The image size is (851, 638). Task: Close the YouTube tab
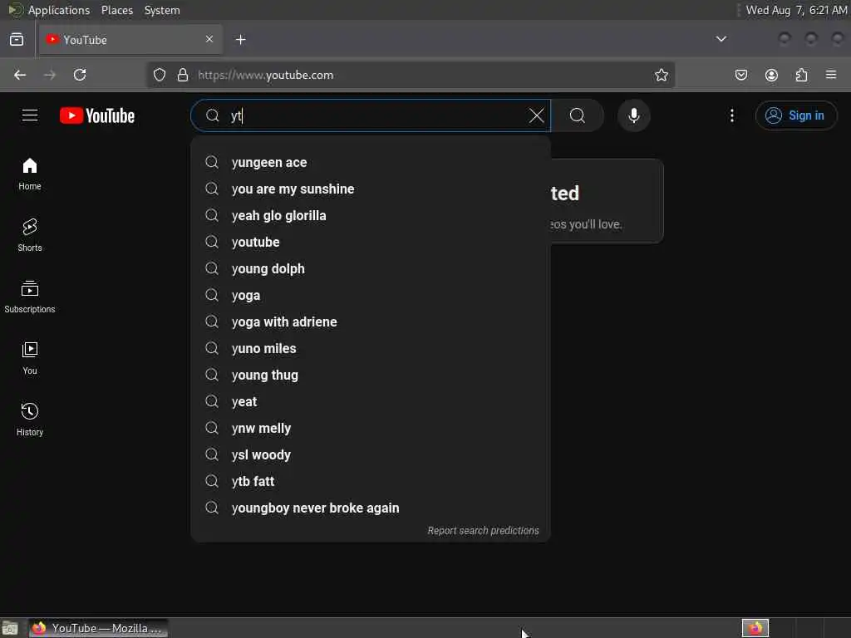(x=209, y=39)
